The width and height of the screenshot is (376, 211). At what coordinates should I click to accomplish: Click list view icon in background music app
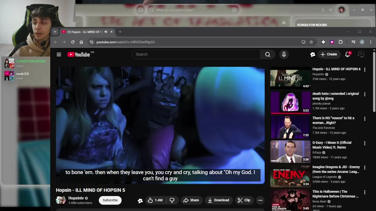coord(284,23)
